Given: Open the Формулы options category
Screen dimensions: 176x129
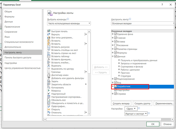Looking at the screenshot, I should point(9,17).
